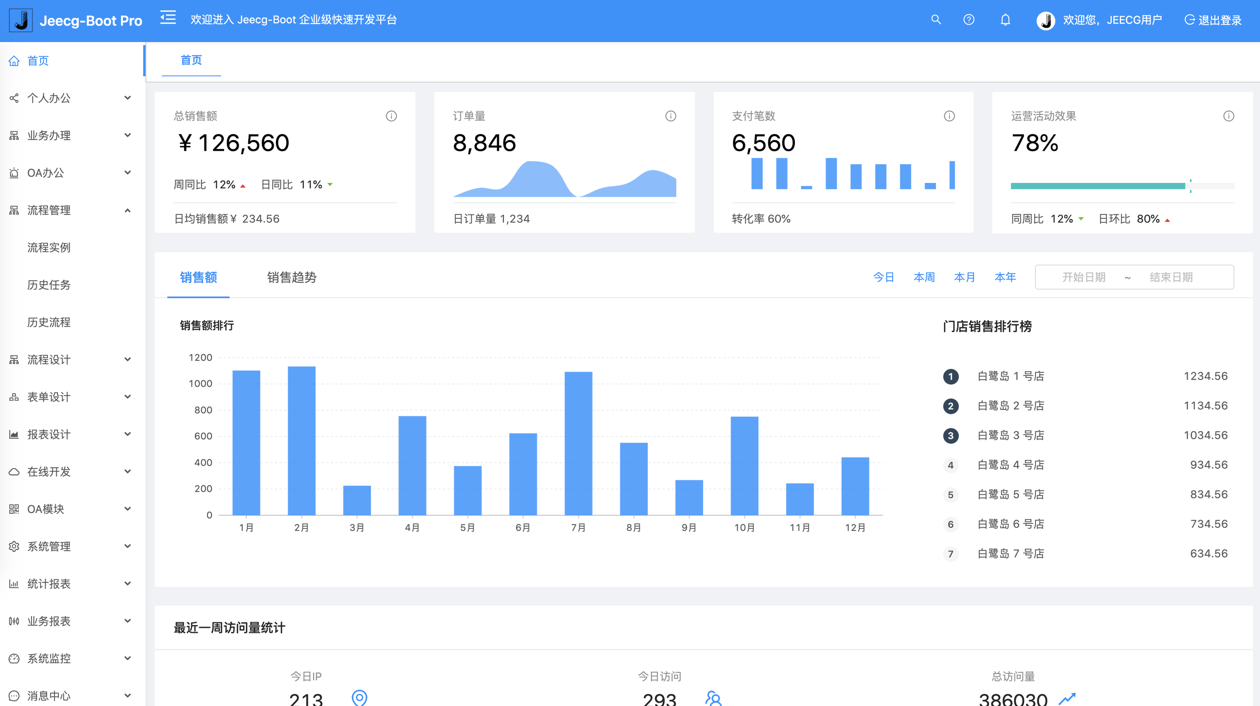This screenshot has width=1260, height=706.
Task: Click 退出登录 to log out
Action: point(1213,20)
